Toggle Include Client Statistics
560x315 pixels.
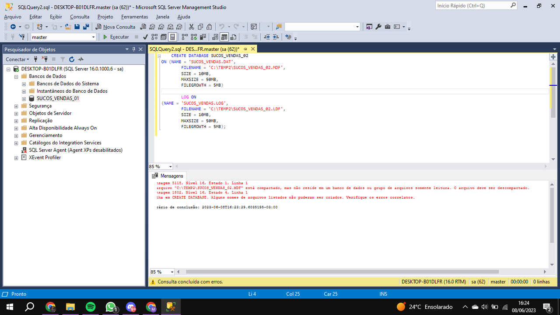click(203, 37)
